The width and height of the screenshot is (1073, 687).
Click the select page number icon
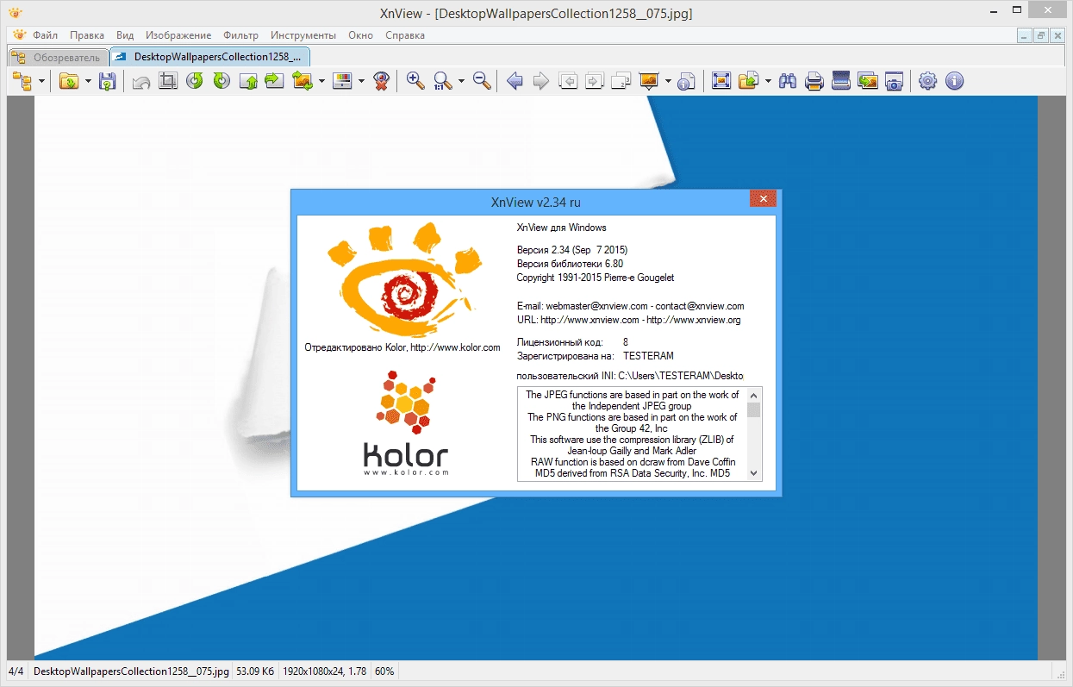(x=621, y=81)
